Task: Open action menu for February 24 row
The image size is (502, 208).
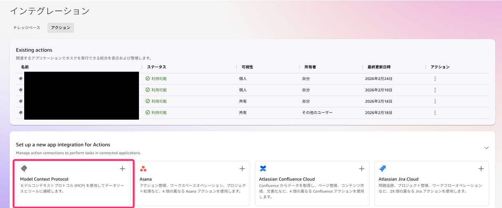Action: click(x=435, y=79)
